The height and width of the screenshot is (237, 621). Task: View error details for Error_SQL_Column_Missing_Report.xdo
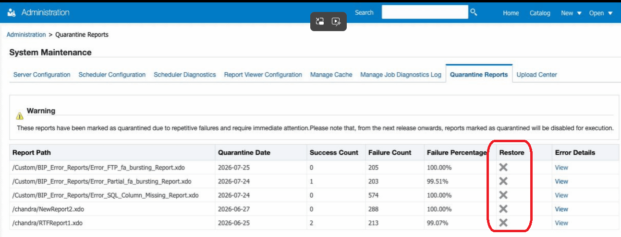click(561, 195)
